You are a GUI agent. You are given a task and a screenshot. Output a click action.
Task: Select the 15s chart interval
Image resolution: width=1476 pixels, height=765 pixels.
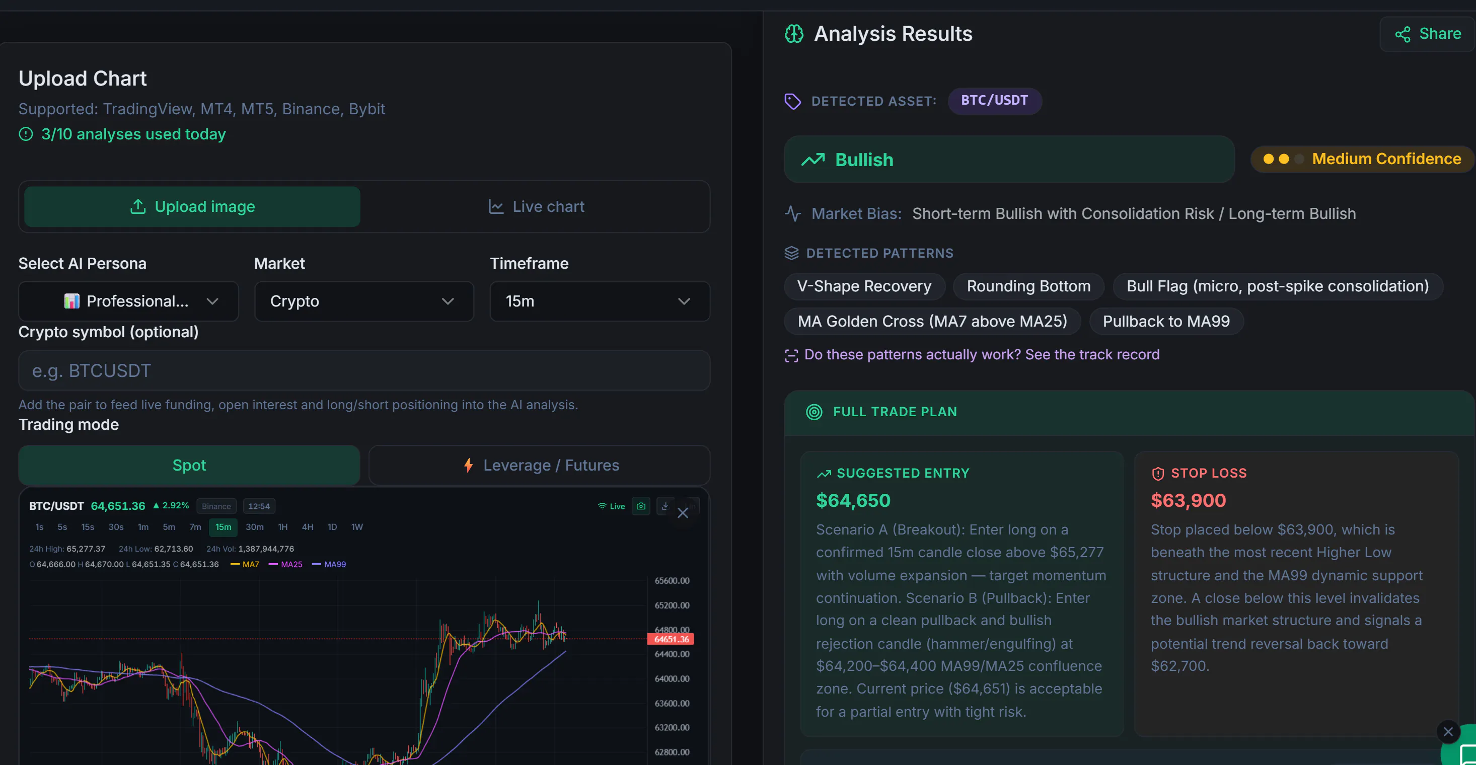[87, 527]
